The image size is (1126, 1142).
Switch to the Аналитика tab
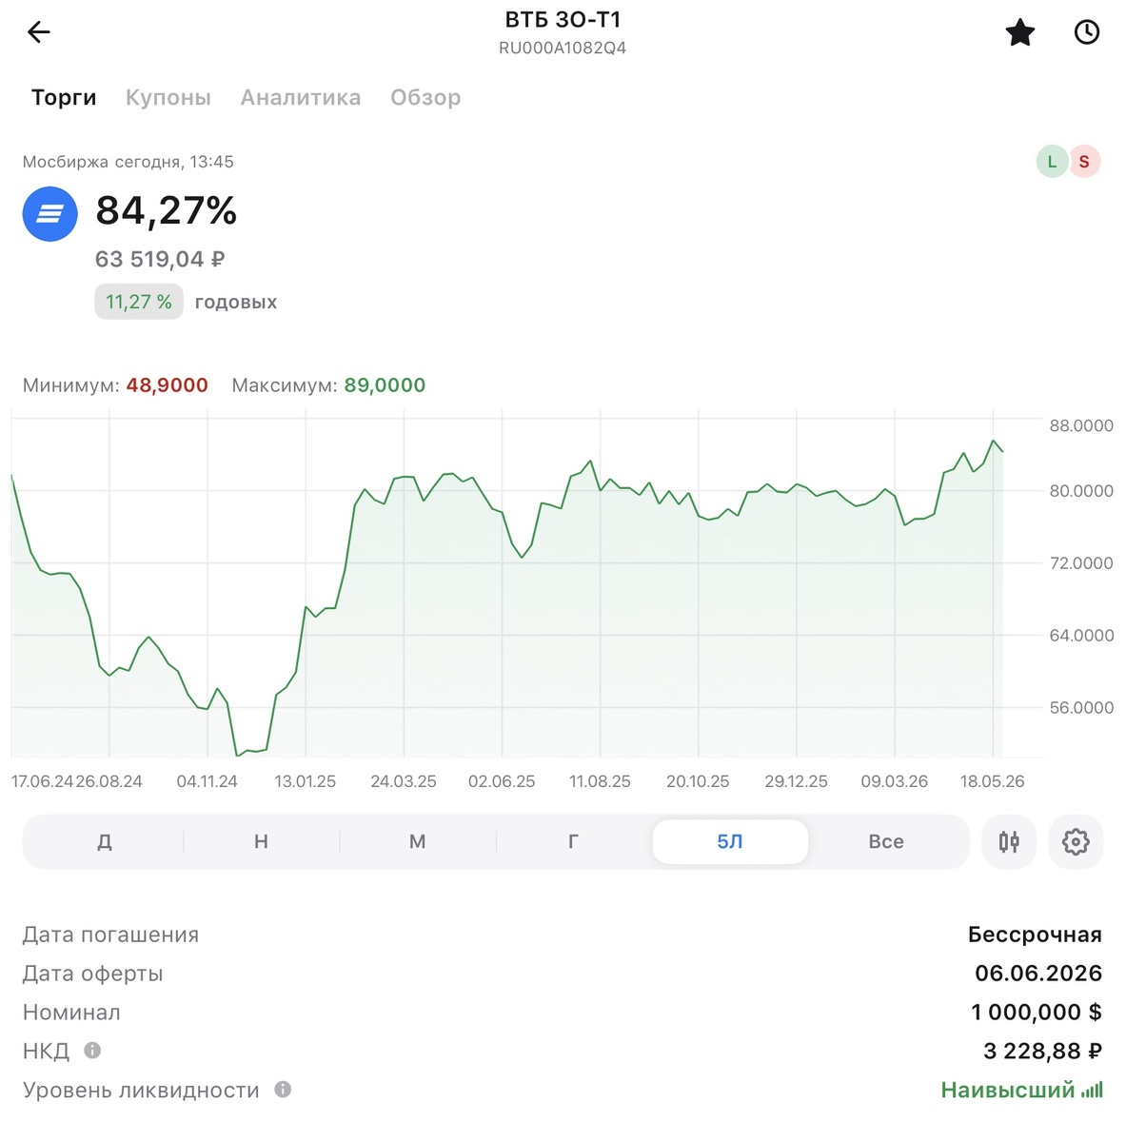[301, 97]
